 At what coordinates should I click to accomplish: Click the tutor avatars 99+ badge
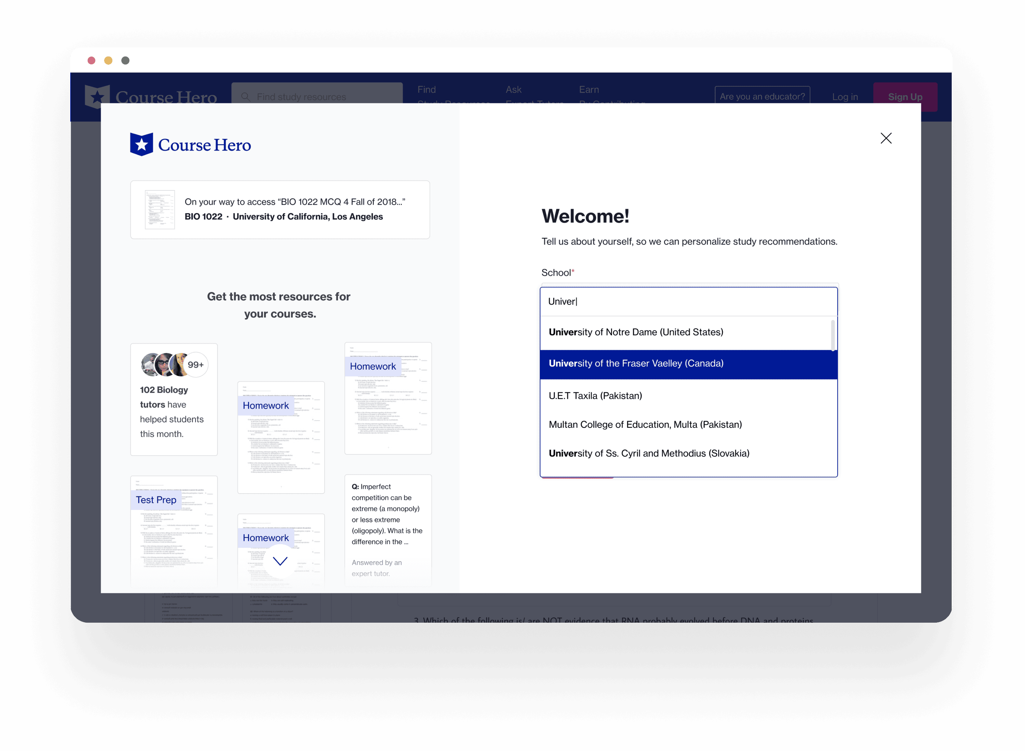[x=196, y=365]
